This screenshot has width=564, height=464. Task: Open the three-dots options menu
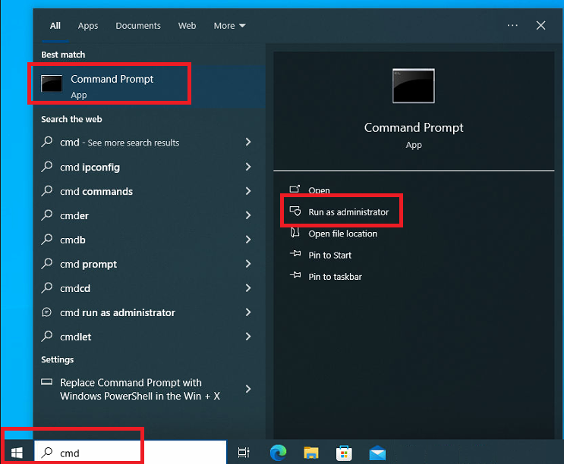tap(512, 25)
